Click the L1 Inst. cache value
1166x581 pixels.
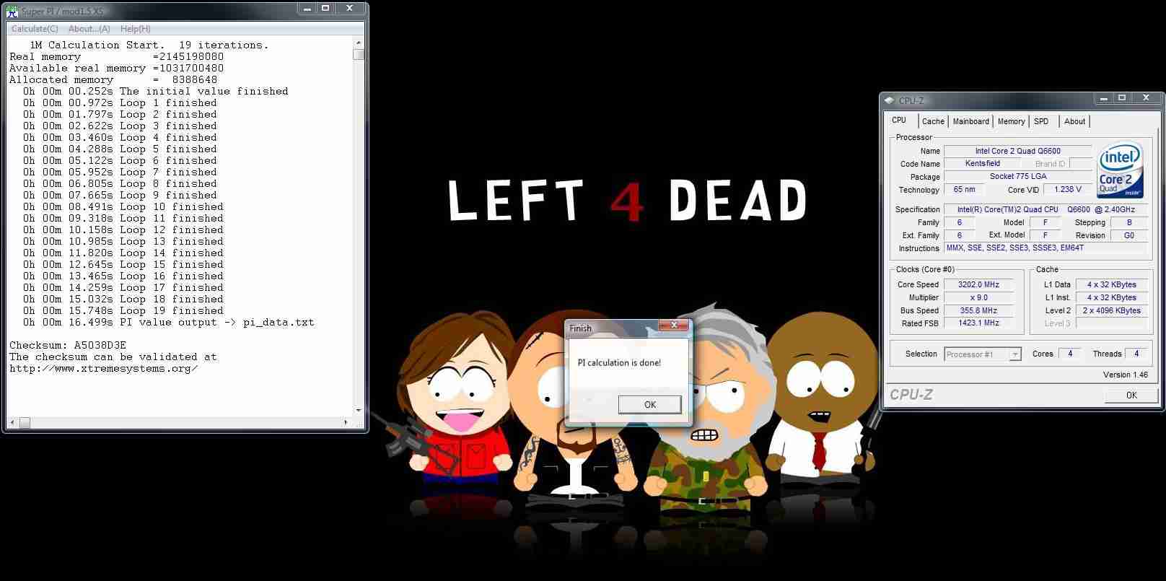click(x=1111, y=298)
